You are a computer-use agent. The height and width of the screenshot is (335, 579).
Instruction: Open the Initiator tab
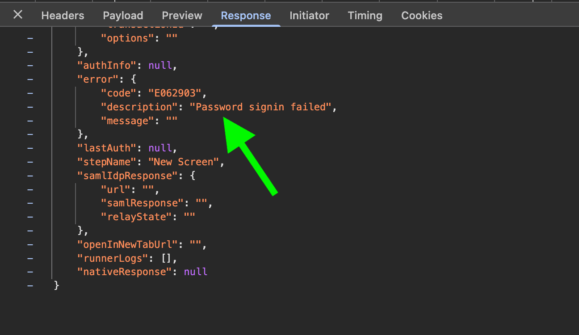[x=309, y=15]
